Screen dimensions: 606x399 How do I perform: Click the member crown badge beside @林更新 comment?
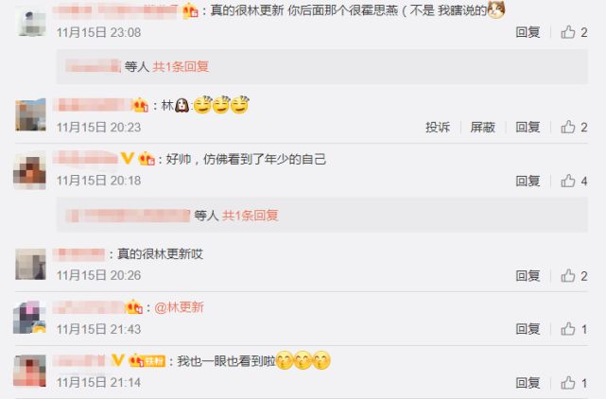pos(133,307)
